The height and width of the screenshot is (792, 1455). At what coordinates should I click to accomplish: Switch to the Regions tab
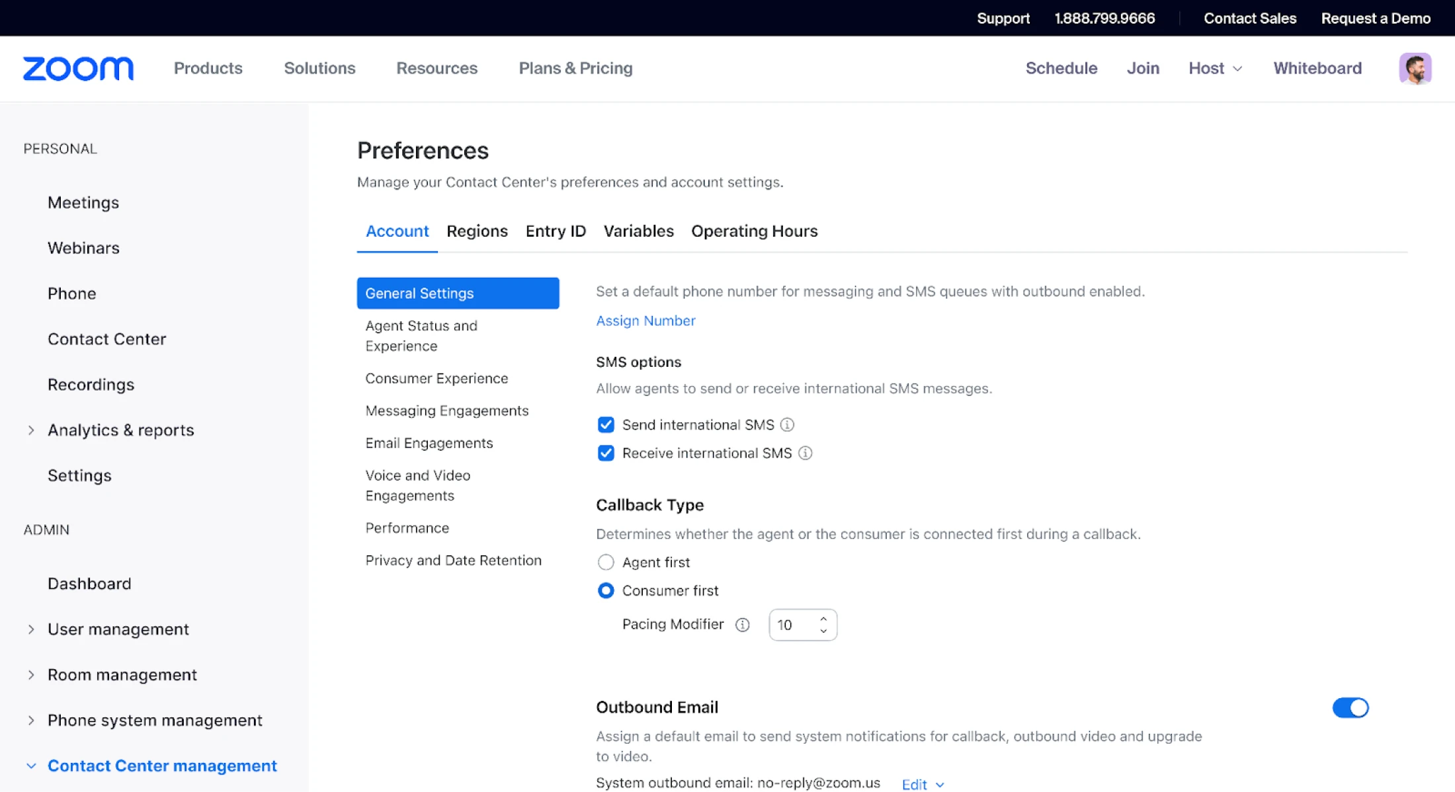477,231
